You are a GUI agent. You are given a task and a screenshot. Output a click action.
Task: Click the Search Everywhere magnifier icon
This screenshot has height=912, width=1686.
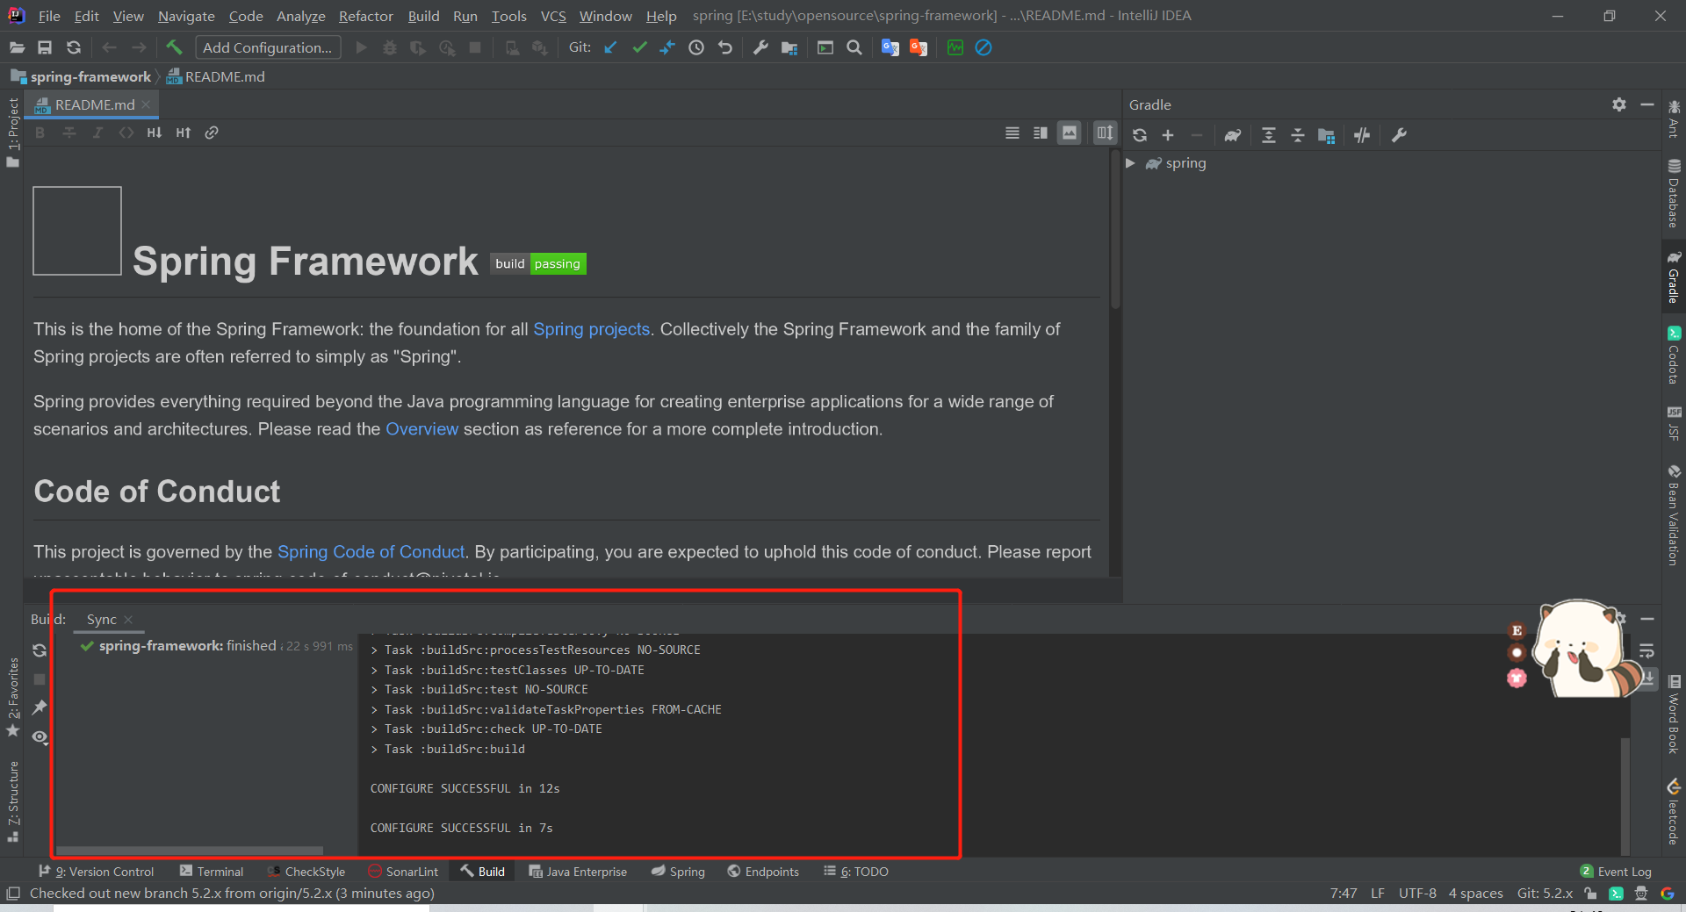coord(854,47)
